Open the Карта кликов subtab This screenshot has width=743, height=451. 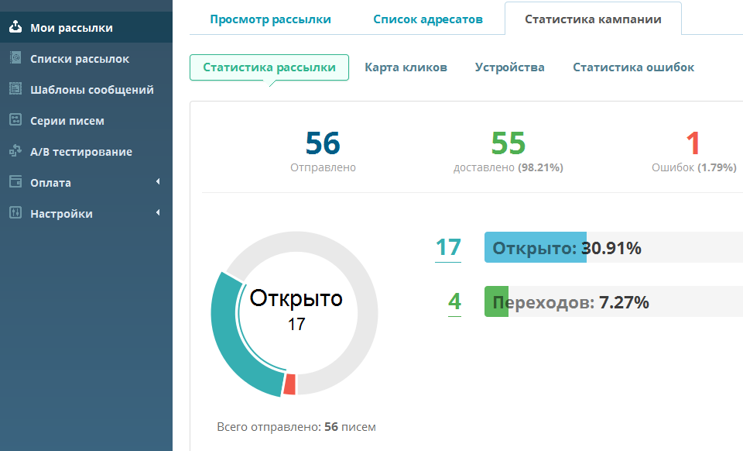pos(406,67)
